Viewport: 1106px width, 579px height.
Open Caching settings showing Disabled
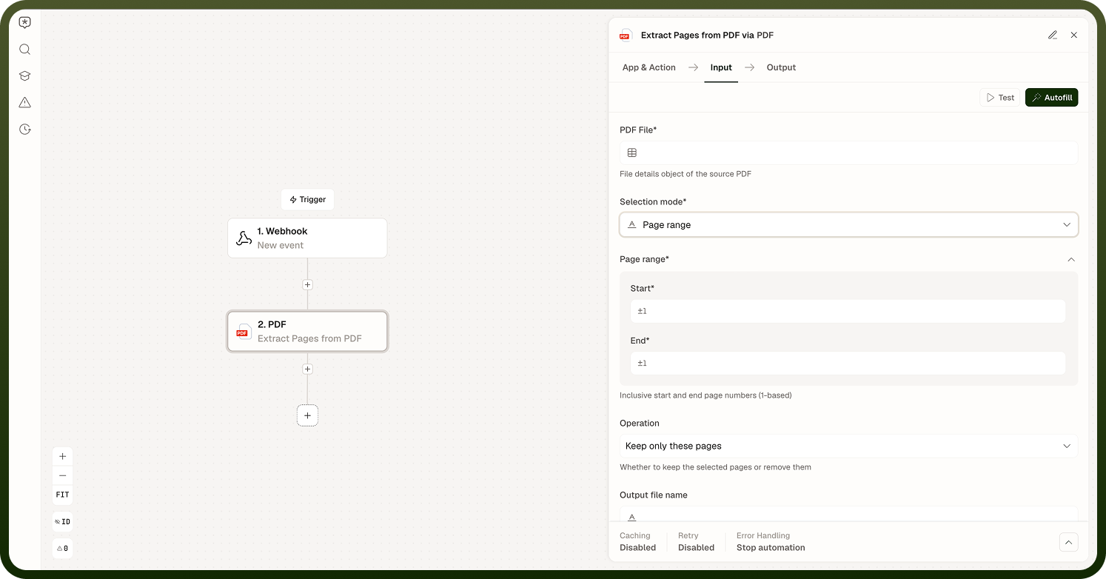pyautogui.click(x=637, y=541)
